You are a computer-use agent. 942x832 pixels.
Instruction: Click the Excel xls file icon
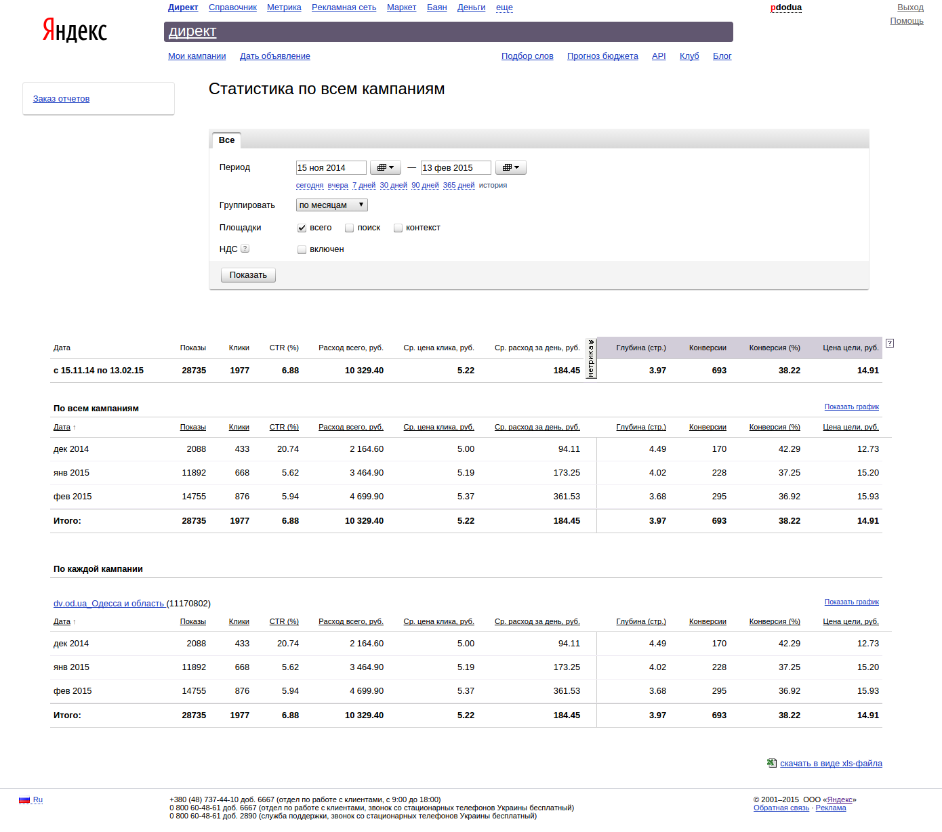click(x=772, y=763)
